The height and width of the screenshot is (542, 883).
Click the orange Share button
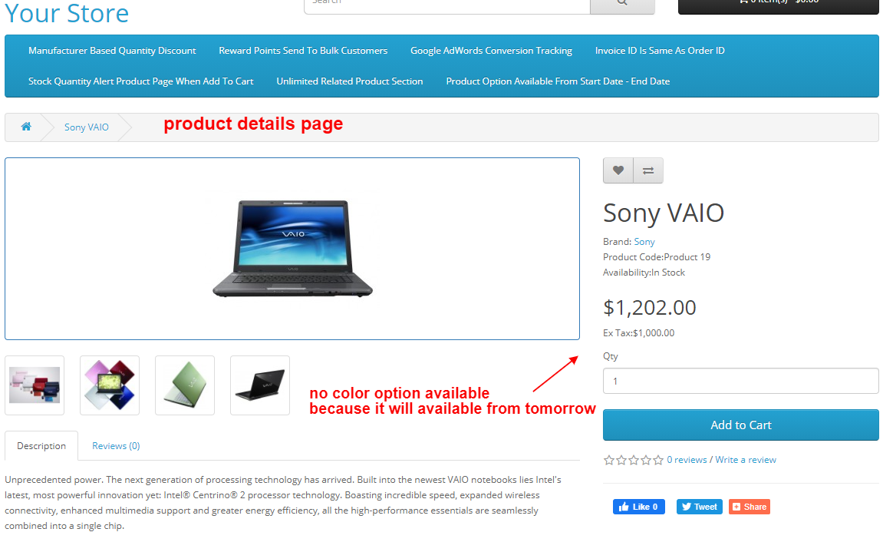pyautogui.click(x=750, y=507)
